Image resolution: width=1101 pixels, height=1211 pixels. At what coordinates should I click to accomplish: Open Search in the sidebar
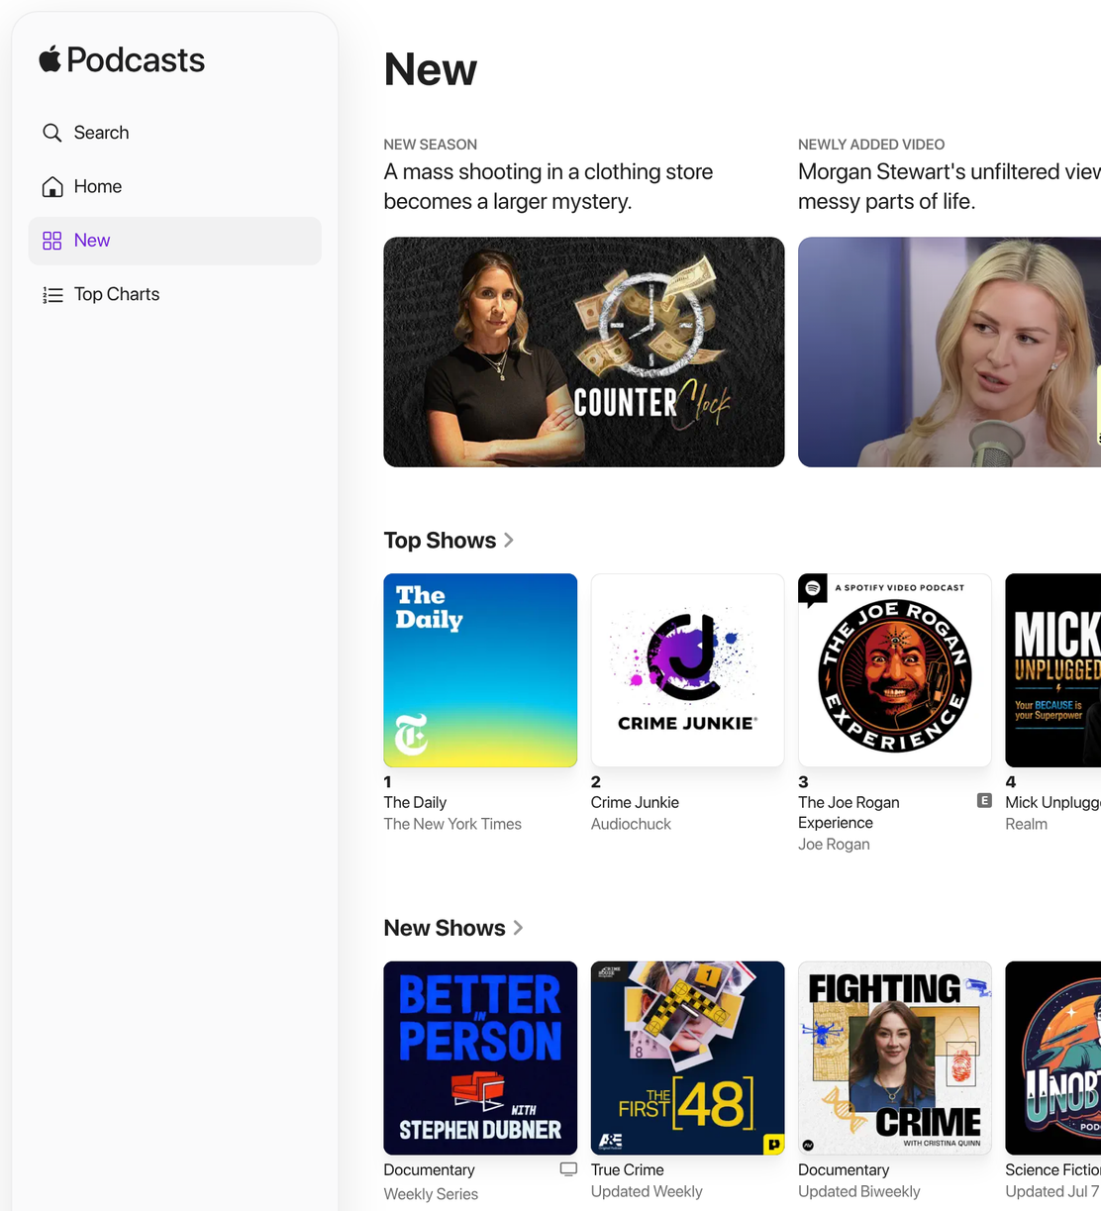174,133
